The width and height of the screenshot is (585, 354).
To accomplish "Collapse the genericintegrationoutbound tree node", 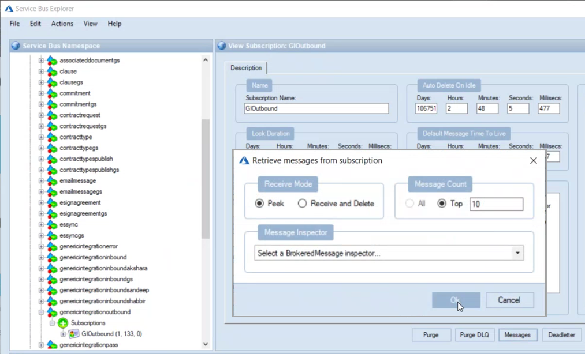I will point(41,312).
